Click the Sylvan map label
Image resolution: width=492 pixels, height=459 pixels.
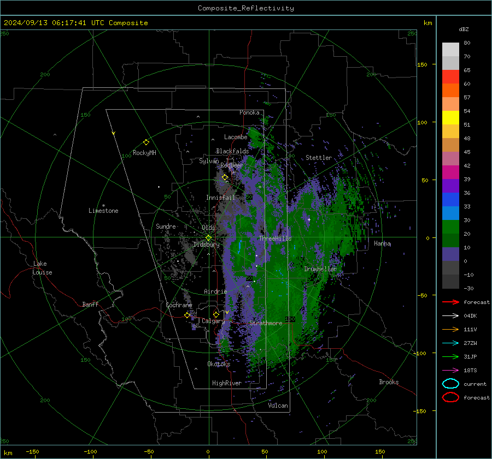[209, 161]
